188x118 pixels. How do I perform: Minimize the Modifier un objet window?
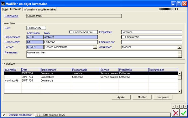tap(173, 4)
